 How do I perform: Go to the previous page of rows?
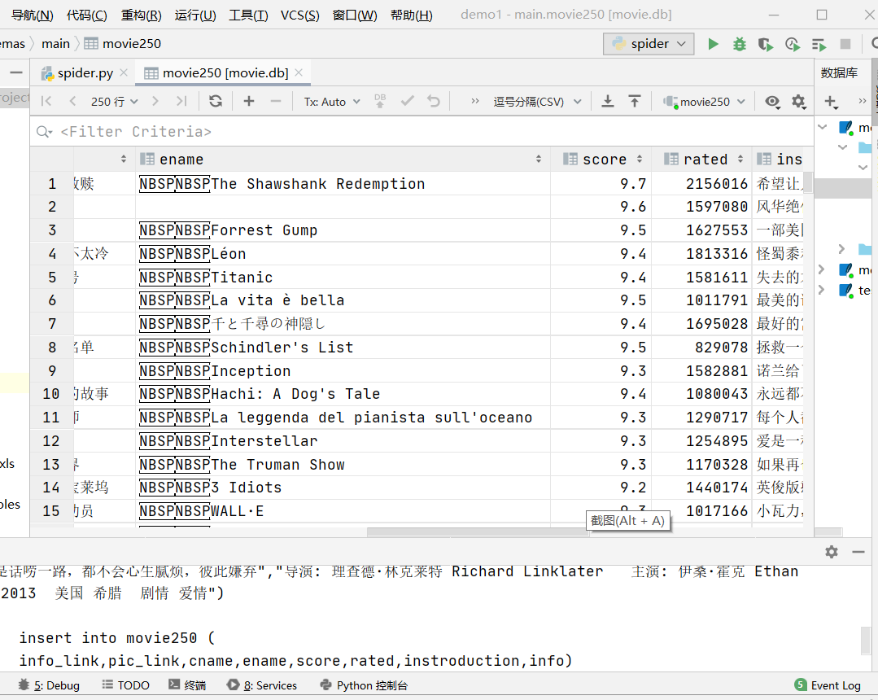tap(72, 102)
